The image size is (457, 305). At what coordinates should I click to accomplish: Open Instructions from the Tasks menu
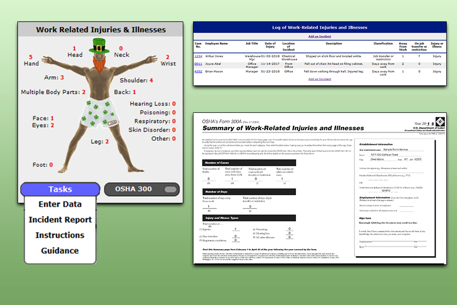pos(60,235)
